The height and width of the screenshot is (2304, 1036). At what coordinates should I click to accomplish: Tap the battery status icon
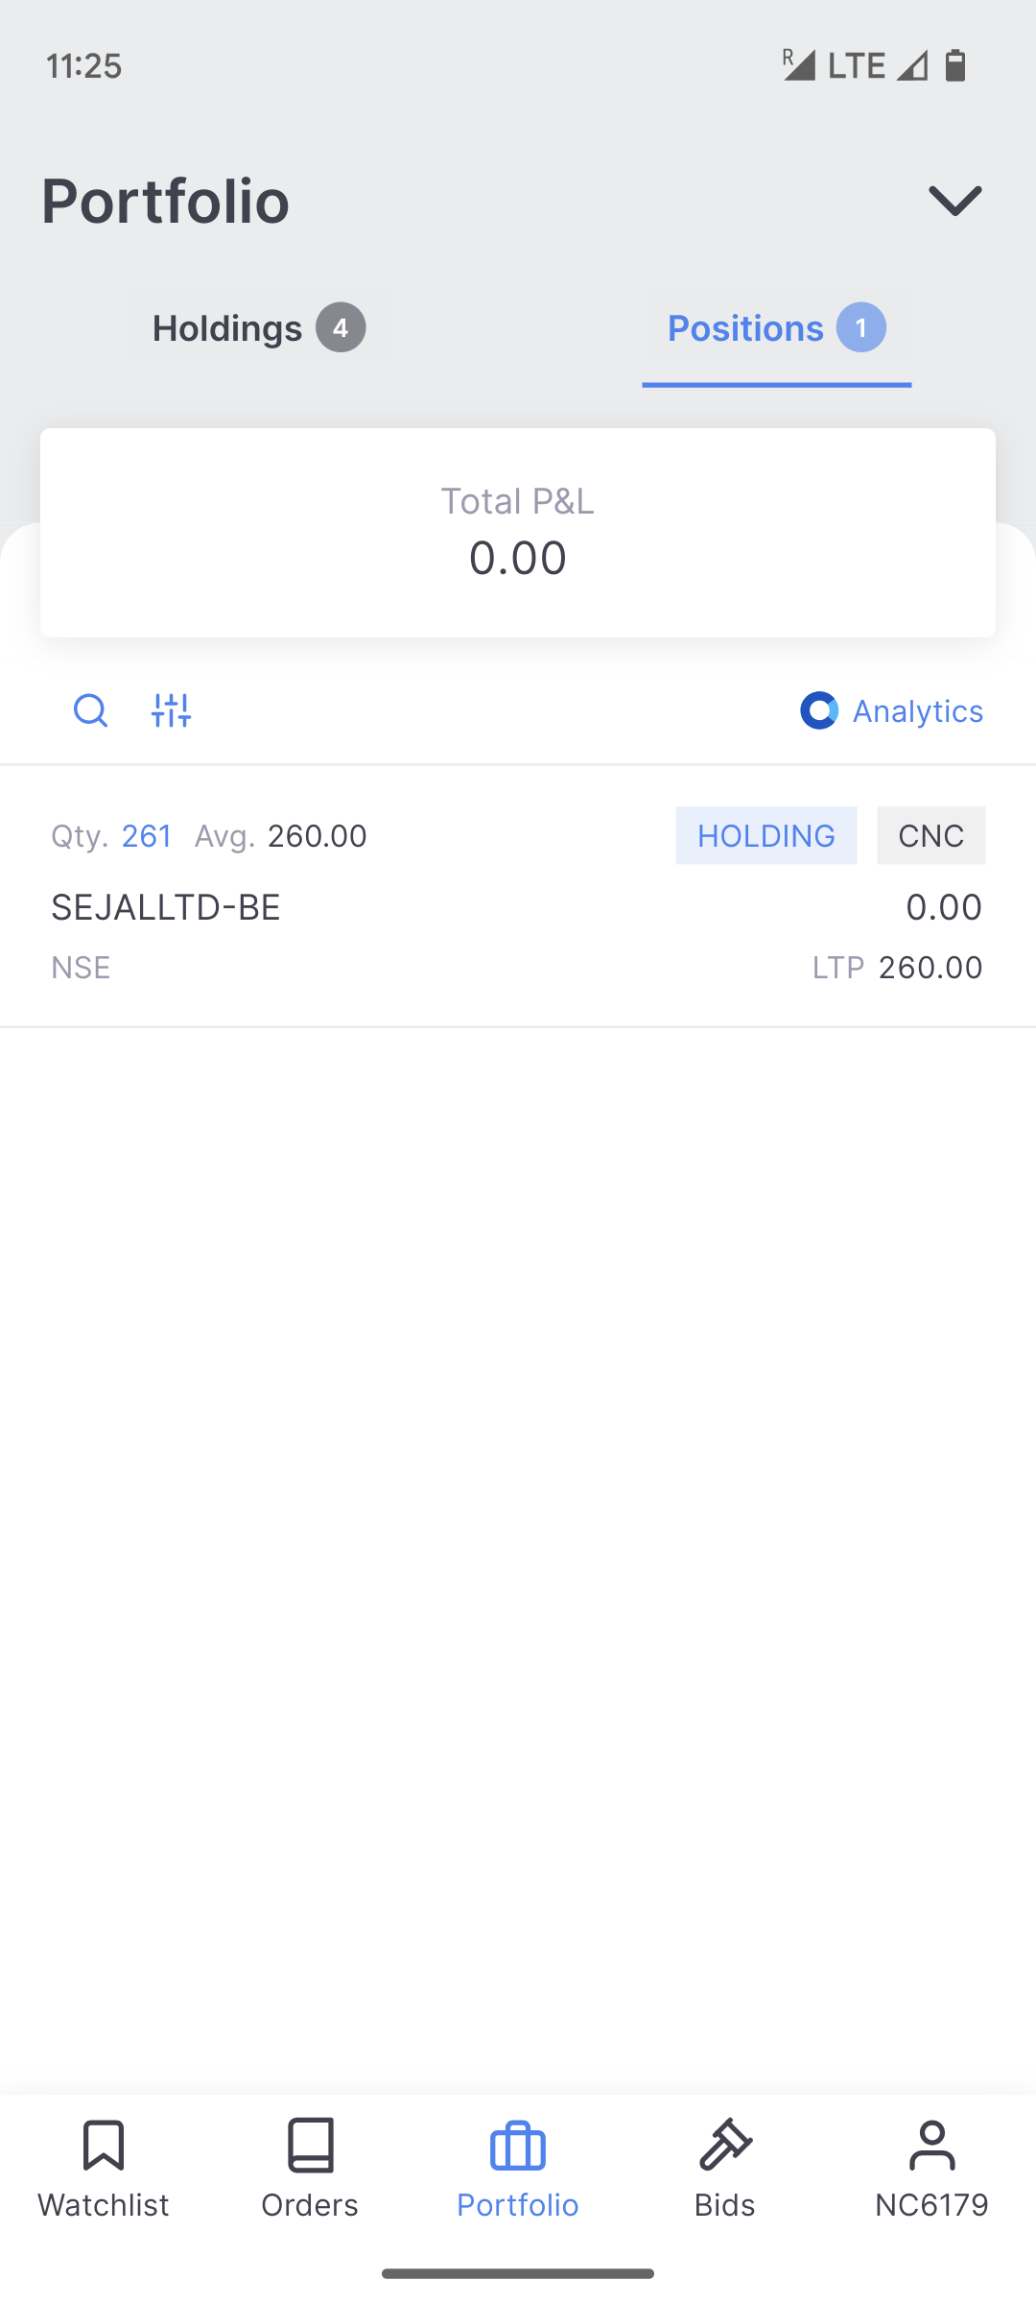pyautogui.click(x=955, y=65)
